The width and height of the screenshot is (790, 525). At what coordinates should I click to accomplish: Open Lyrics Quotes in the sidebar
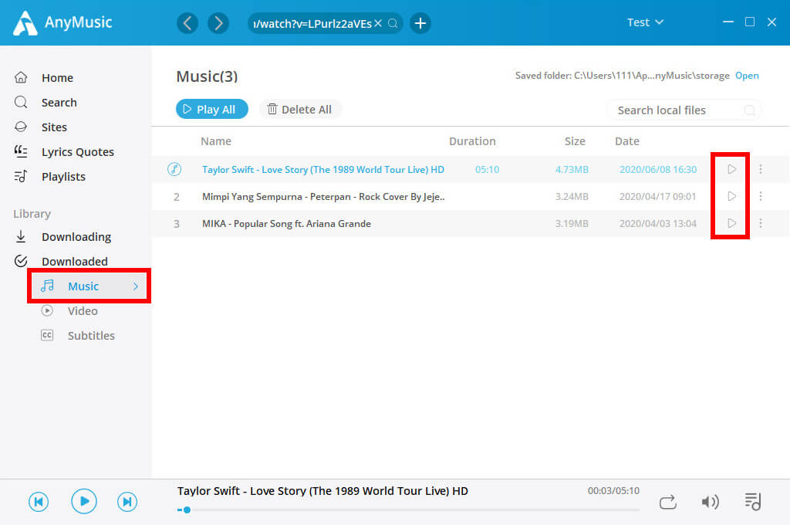78,152
